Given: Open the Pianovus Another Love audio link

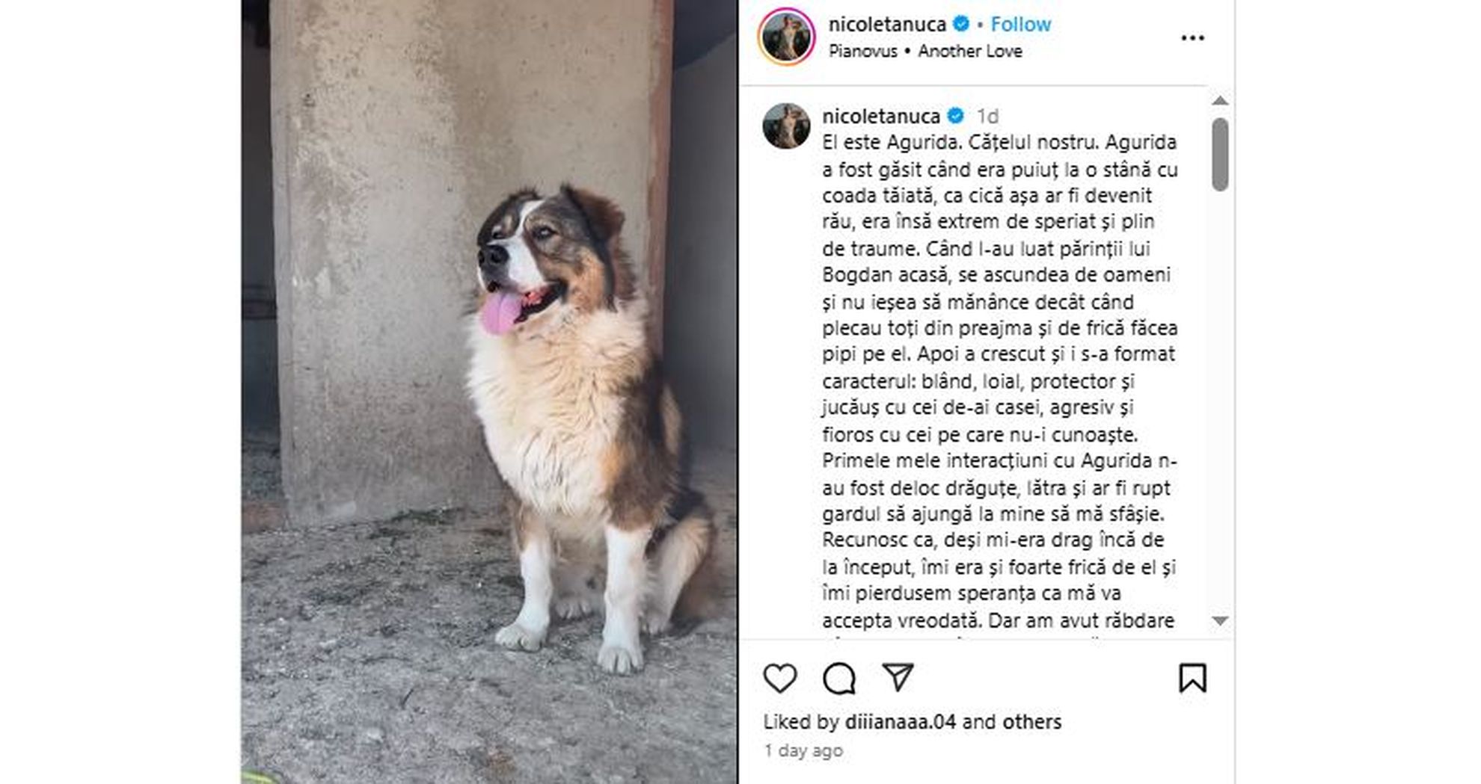Looking at the screenshot, I should 925,51.
